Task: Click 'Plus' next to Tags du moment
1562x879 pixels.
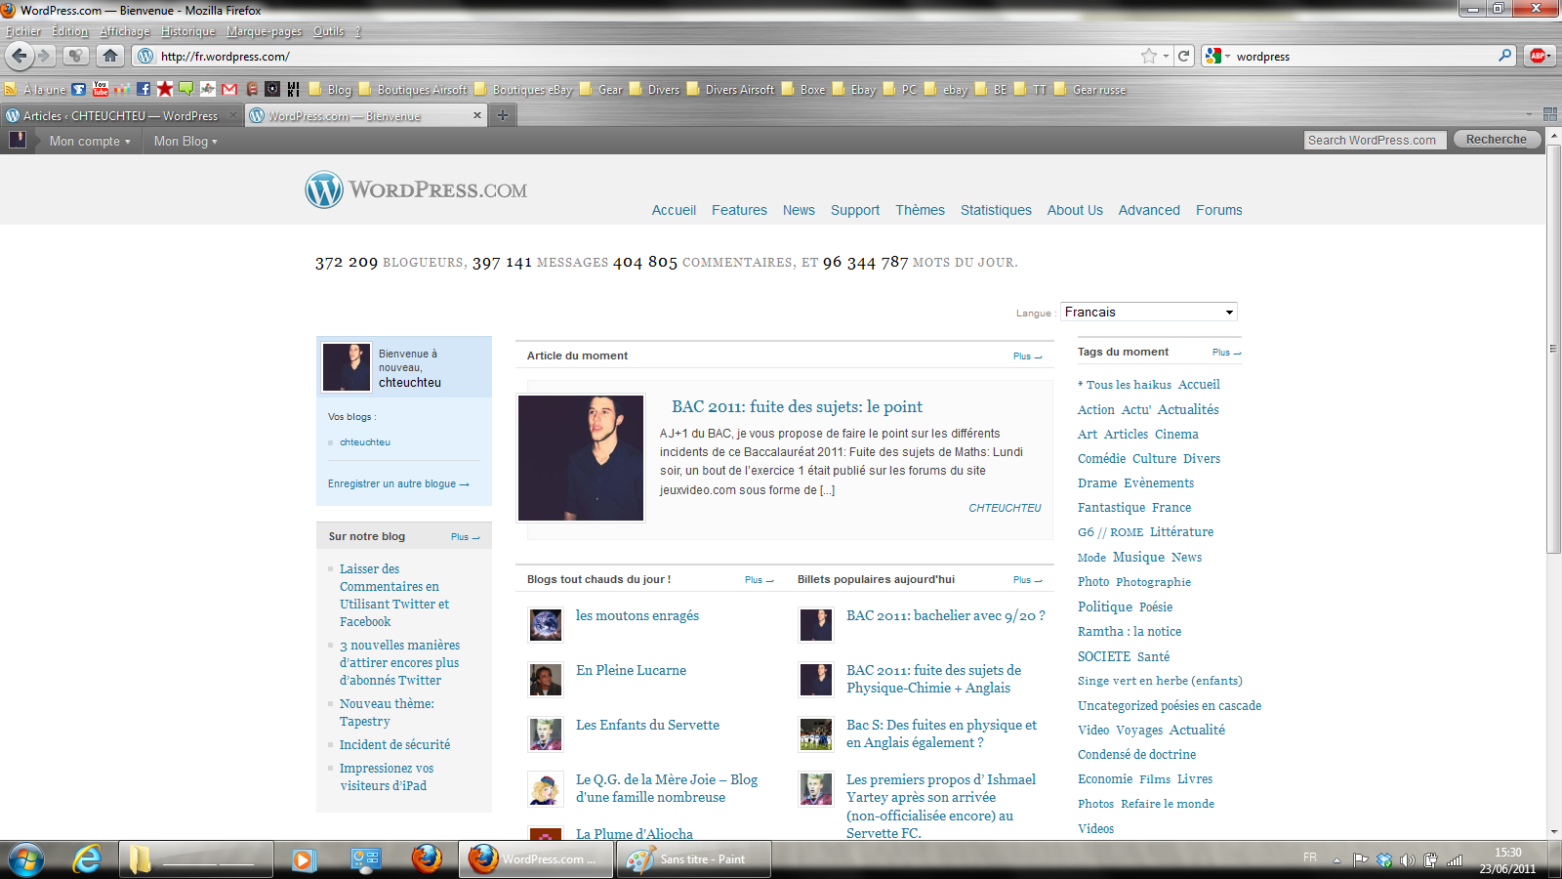Action: tap(1226, 353)
